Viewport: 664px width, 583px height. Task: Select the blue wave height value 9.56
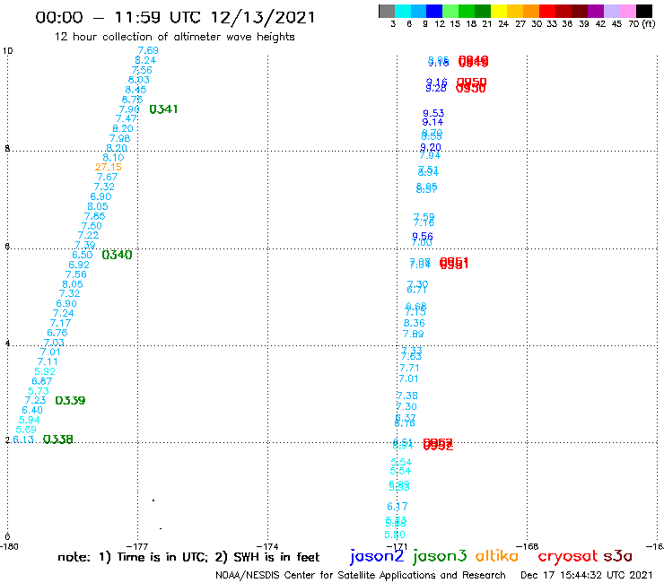point(423,236)
